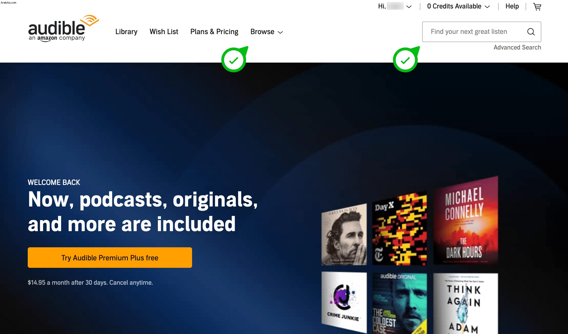568x334 pixels.
Task: Open the shopping cart icon
Action: pos(537,7)
